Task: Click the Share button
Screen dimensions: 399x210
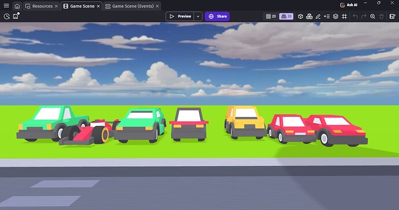Action: click(217, 16)
